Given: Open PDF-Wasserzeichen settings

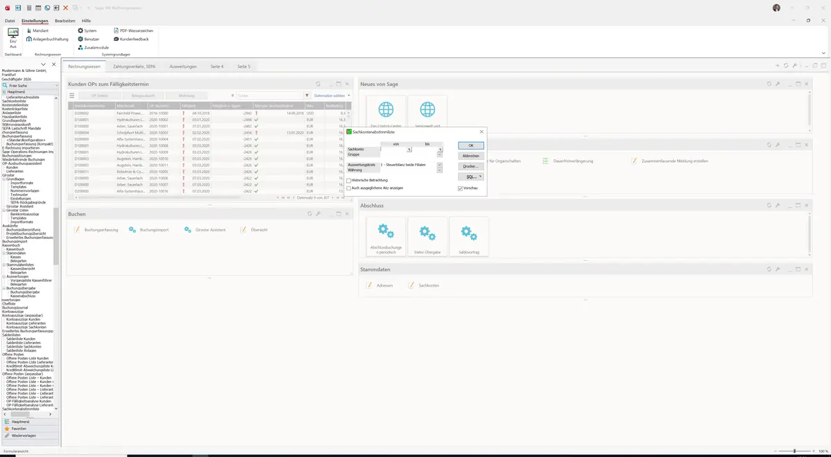Looking at the screenshot, I should click(133, 31).
